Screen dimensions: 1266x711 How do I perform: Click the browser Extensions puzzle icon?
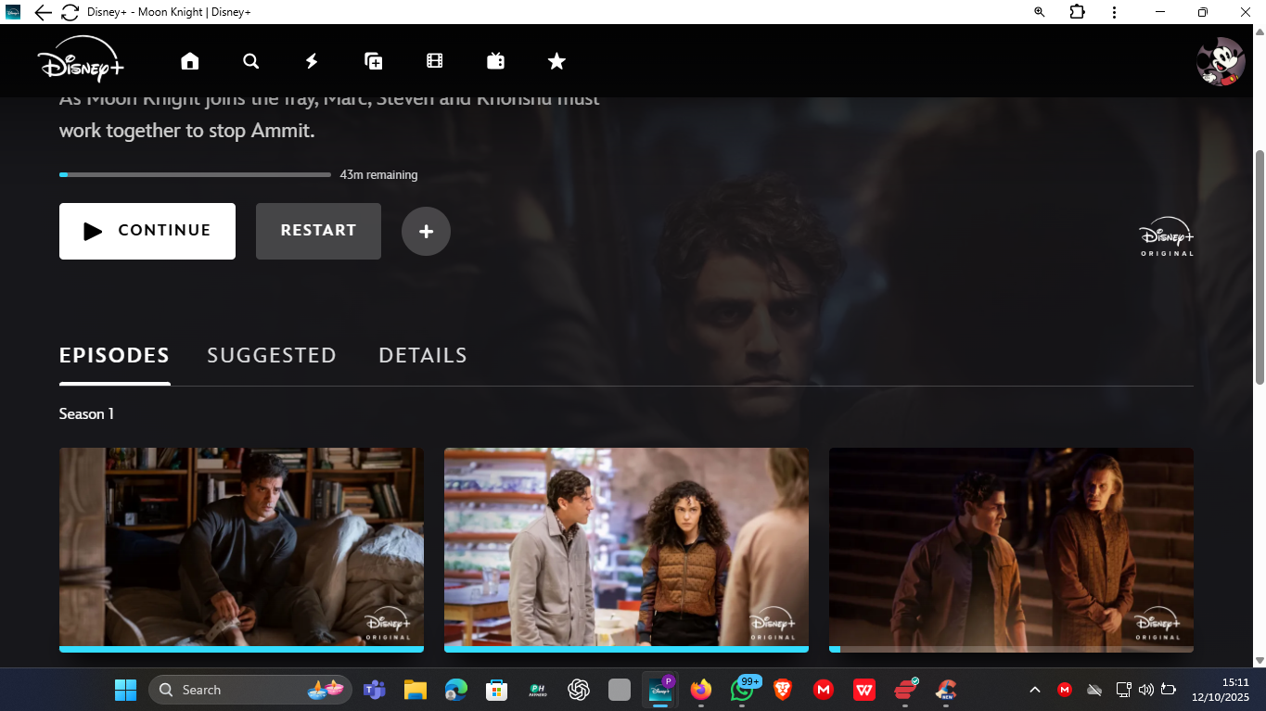[1077, 12]
